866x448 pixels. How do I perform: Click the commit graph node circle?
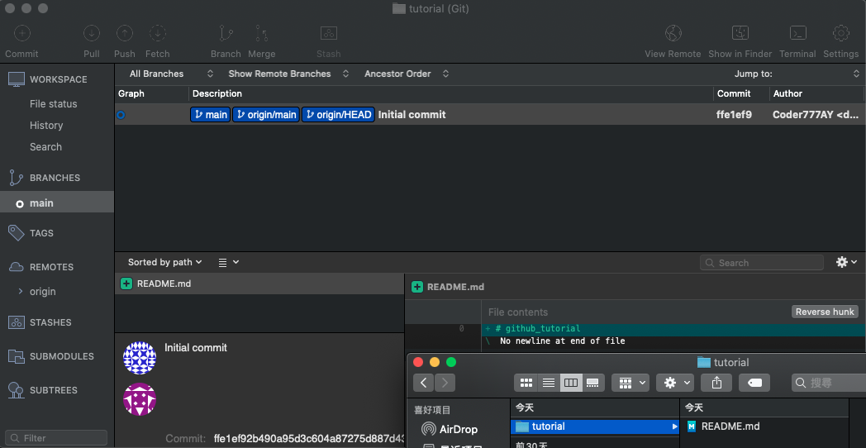121,115
